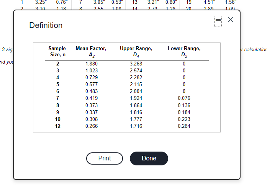Select D4 value 3.268

tap(136, 64)
